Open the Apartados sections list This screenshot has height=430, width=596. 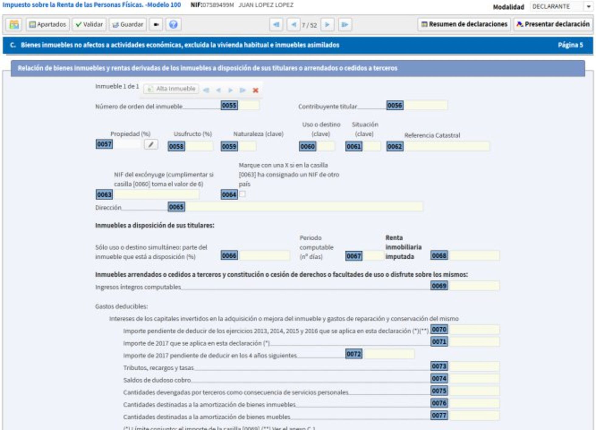click(48, 24)
